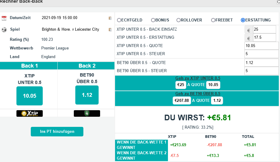
Task: Click the -€207.88 BET90 value
Action: point(214,145)
